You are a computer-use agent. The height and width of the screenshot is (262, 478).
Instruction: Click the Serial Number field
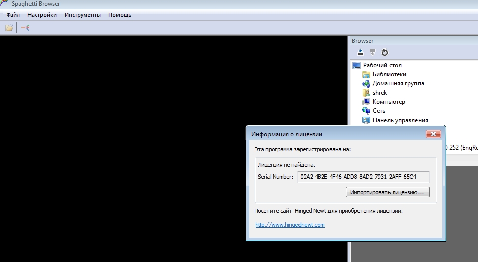pos(363,177)
